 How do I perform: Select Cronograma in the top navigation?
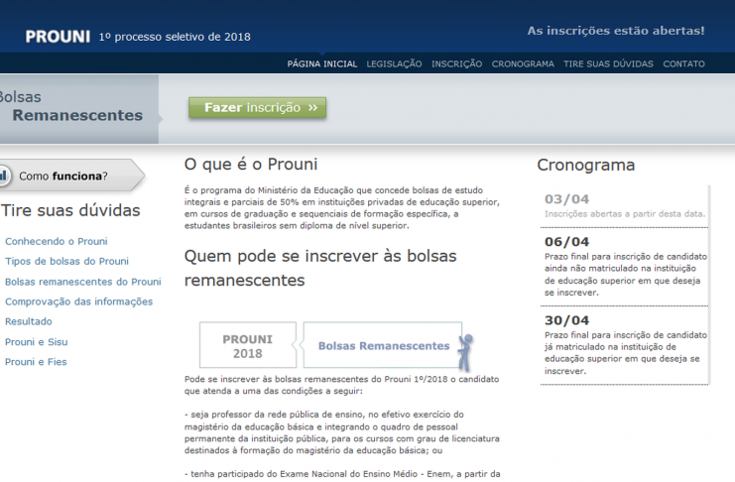coord(523,64)
